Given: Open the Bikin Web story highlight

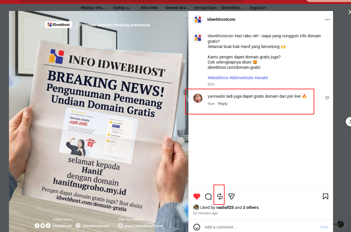Looking at the screenshot, I should coord(149,8).
